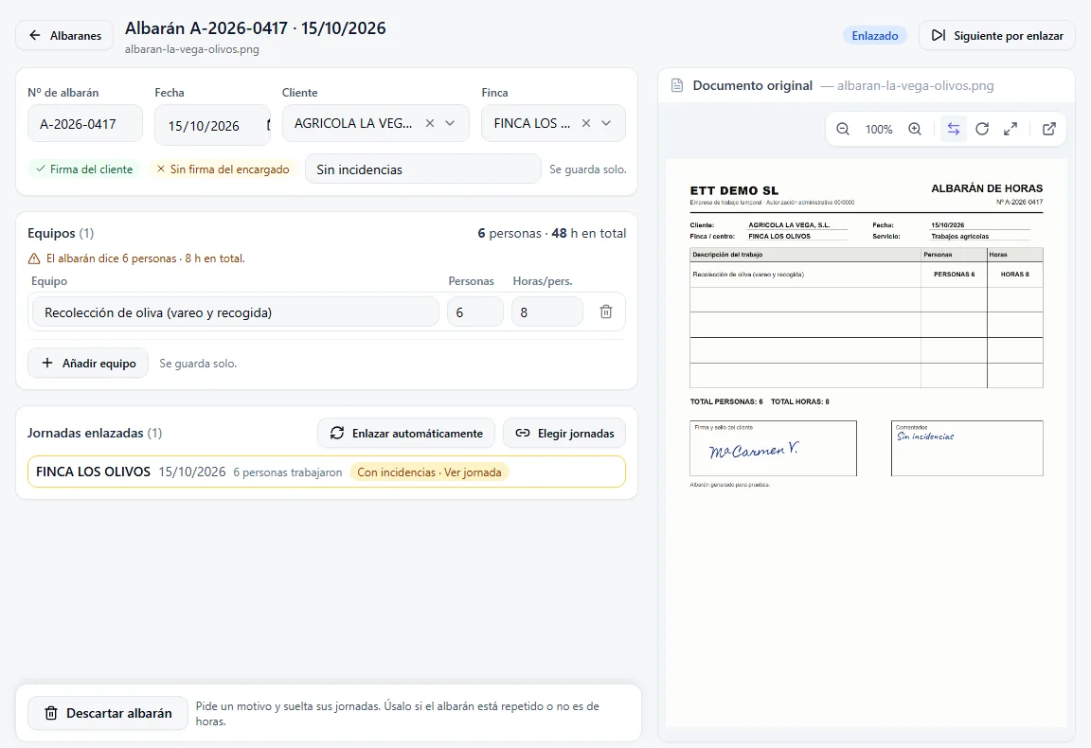Clear the selected Finca value
The image size is (1091, 748).
(x=586, y=123)
